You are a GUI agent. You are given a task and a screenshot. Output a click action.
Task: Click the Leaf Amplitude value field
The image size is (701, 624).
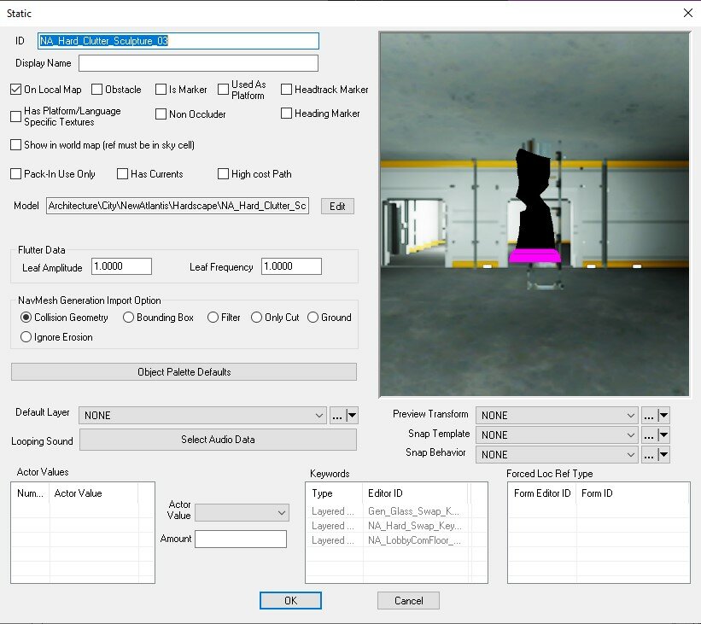pyautogui.click(x=121, y=266)
